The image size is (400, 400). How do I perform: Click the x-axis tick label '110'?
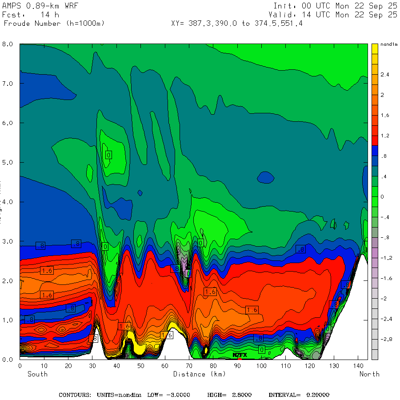286,366
